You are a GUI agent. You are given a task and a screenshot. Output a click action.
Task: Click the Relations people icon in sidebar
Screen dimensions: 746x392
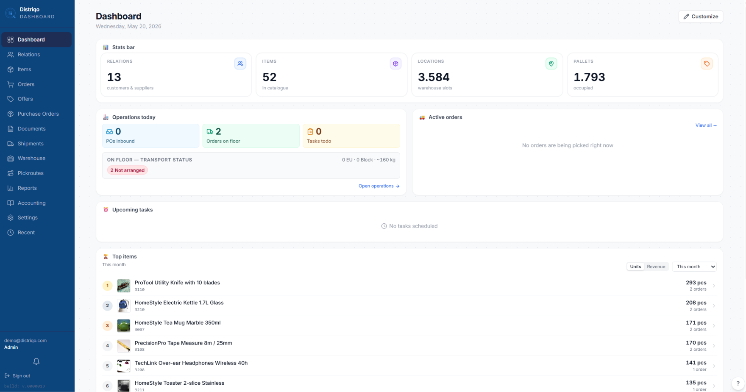coord(11,55)
